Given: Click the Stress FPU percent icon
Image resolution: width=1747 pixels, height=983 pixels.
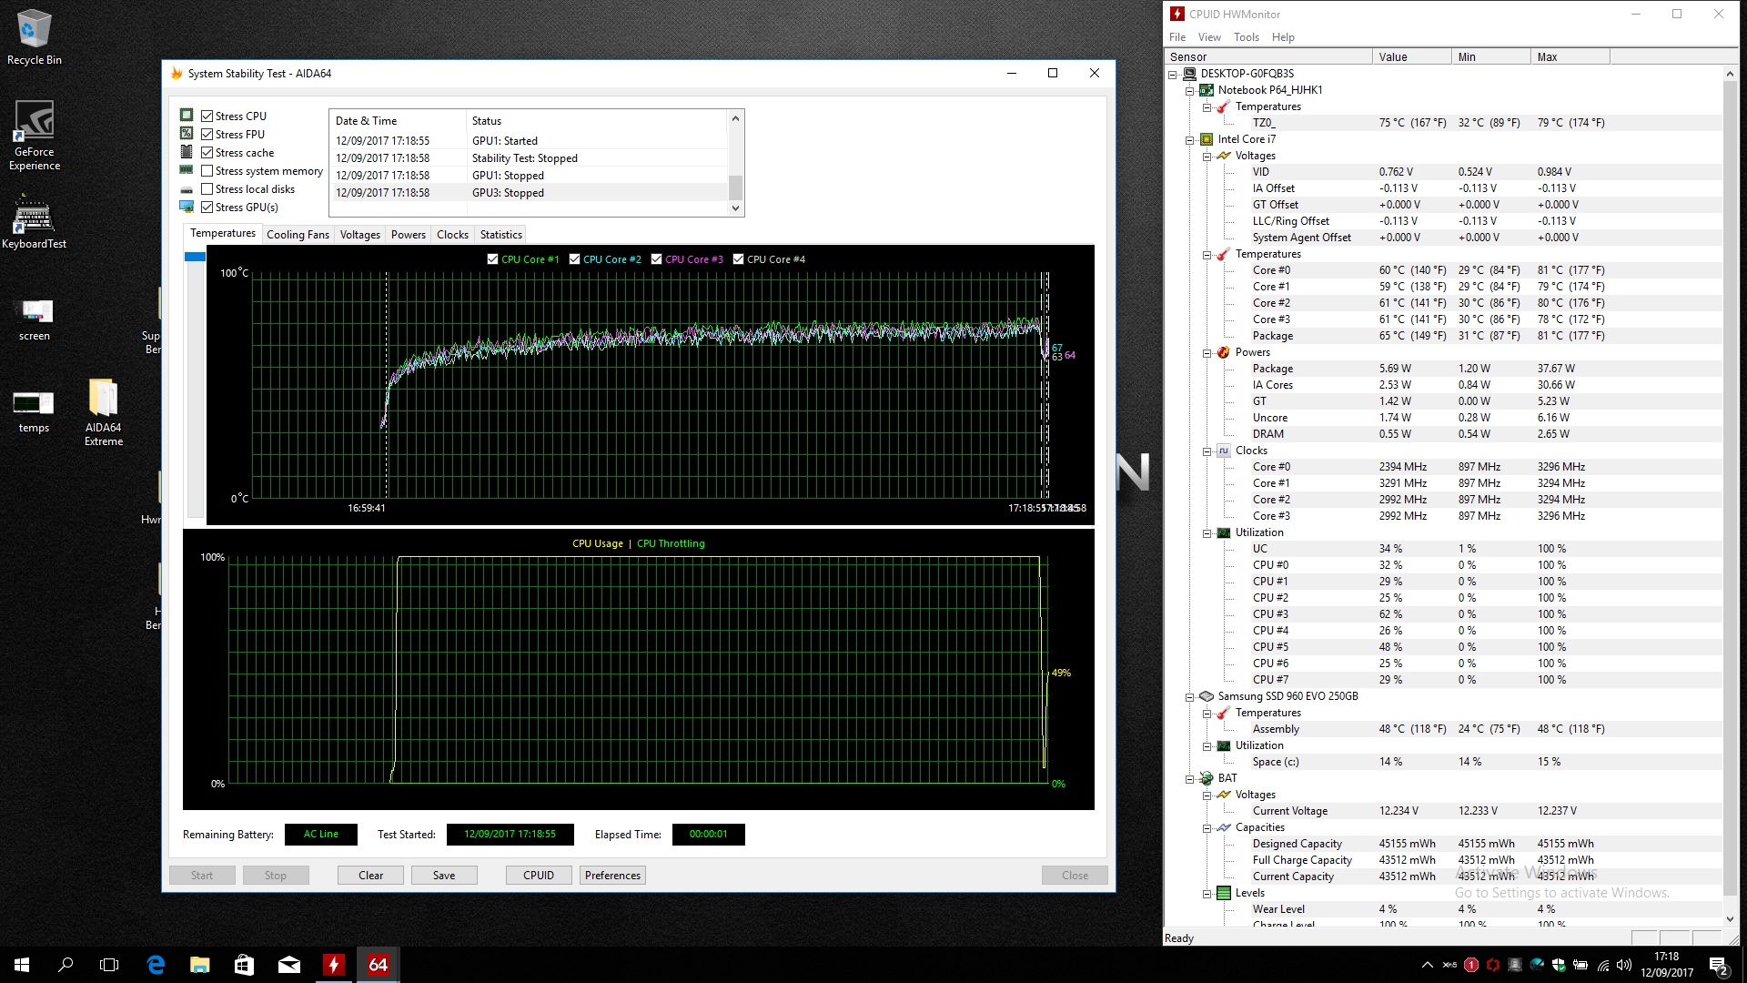Looking at the screenshot, I should coord(187,134).
